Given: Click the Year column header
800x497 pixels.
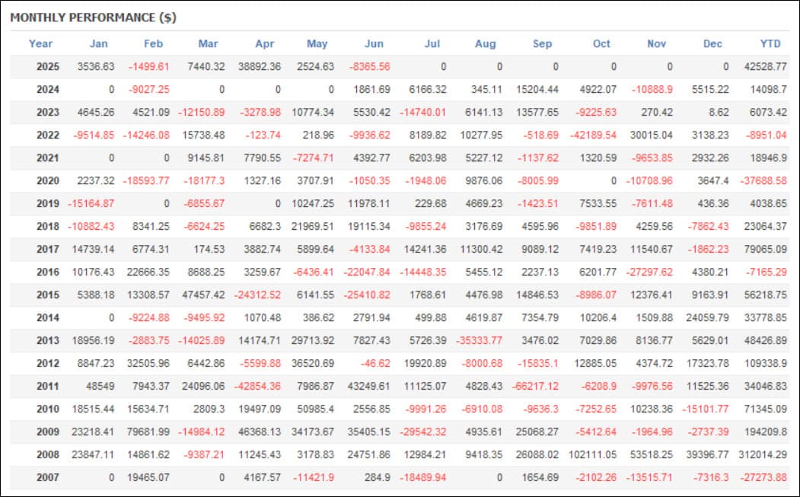Looking at the screenshot, I should point(40,44).
